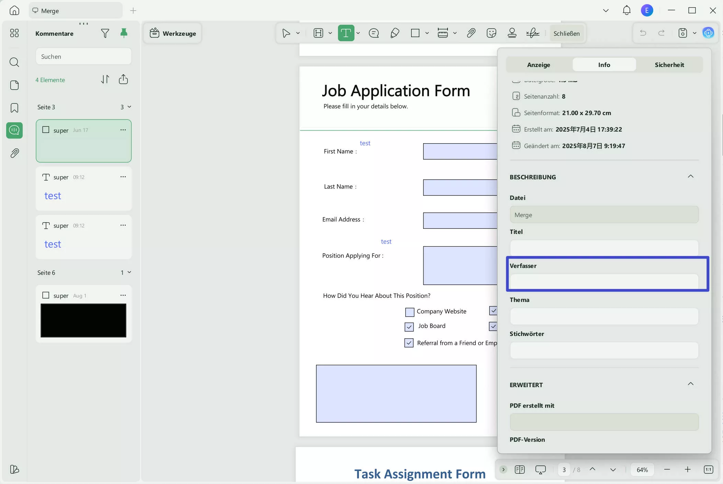Click the Suchen comments search field

click(x=83, y=56)
